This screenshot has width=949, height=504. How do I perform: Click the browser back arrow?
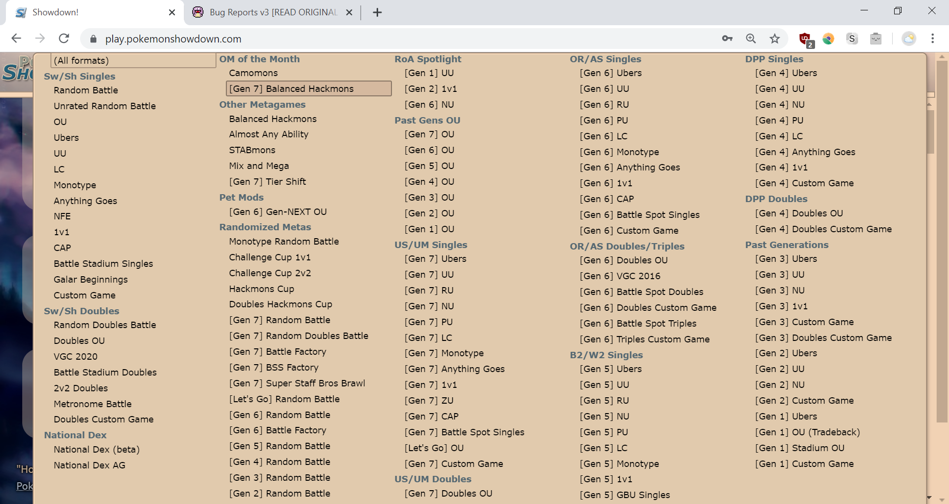[16, 39]
